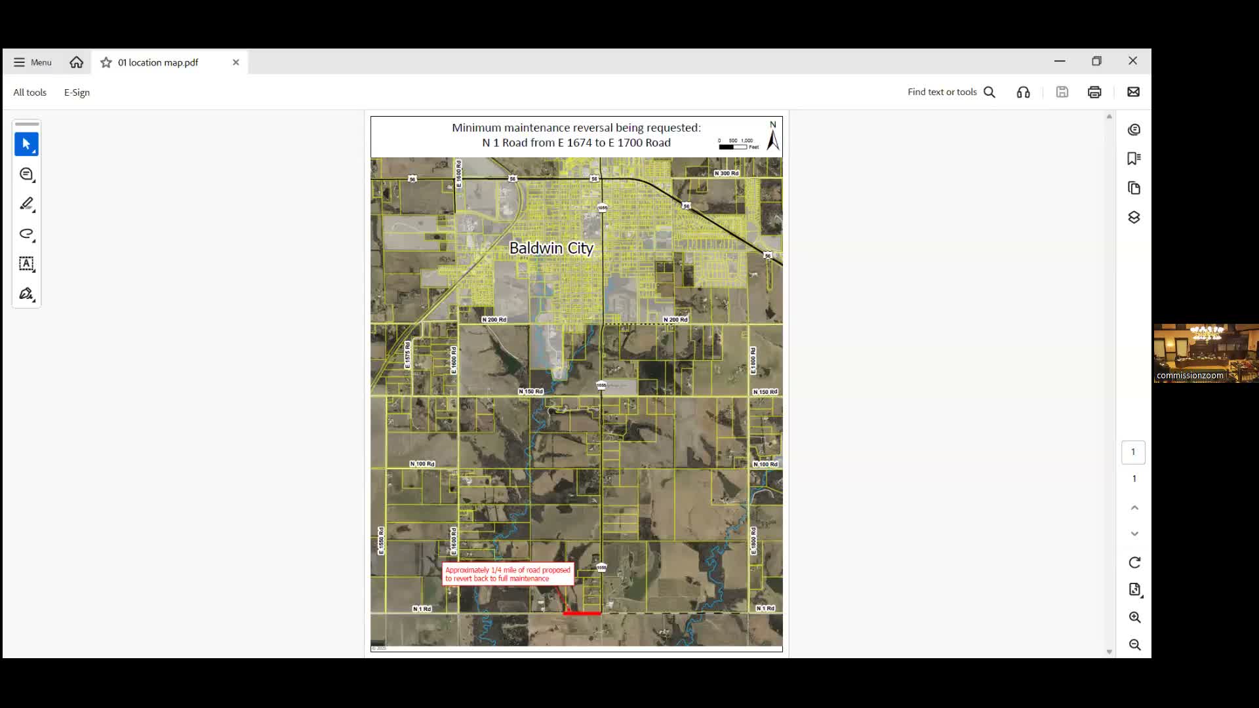The width and height of the screenshot is (1259, 708).
Task: Switch to the E-Sign tab
Action: pos(77,92)
